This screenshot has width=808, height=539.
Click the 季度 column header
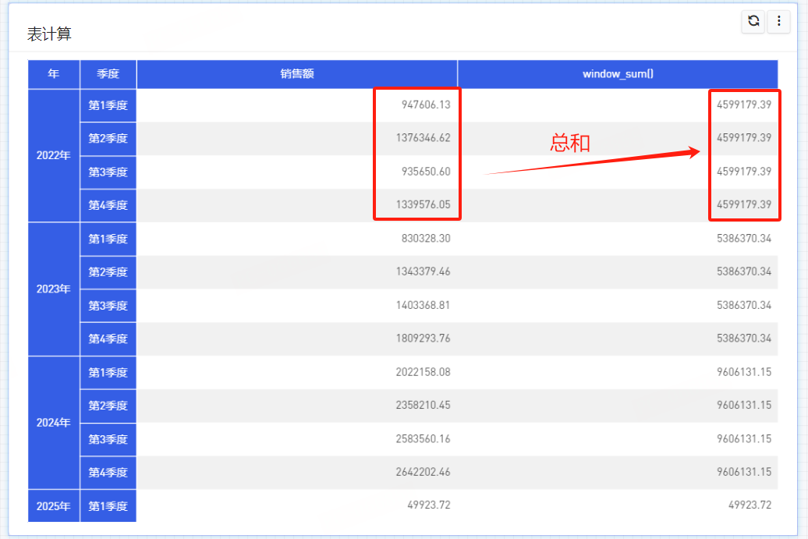(x=108, y=74)
